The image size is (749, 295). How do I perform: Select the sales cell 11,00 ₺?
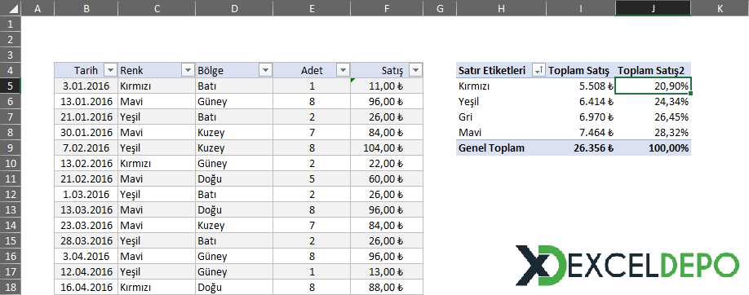coord(387,86)
